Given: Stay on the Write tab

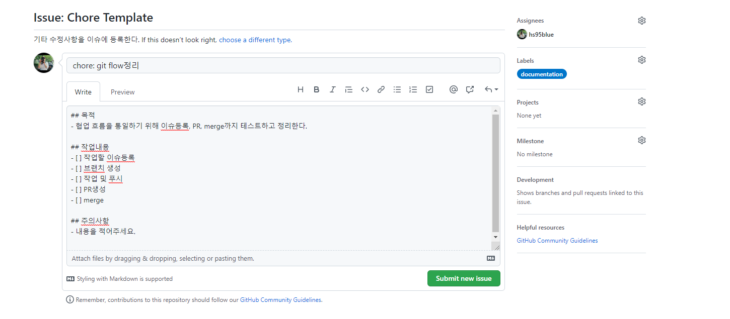Looking at the screenshot, I should tap(83, 92).
